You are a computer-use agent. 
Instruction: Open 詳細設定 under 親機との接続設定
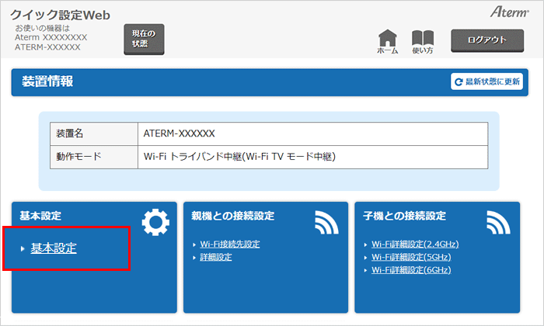coord(216,257)
